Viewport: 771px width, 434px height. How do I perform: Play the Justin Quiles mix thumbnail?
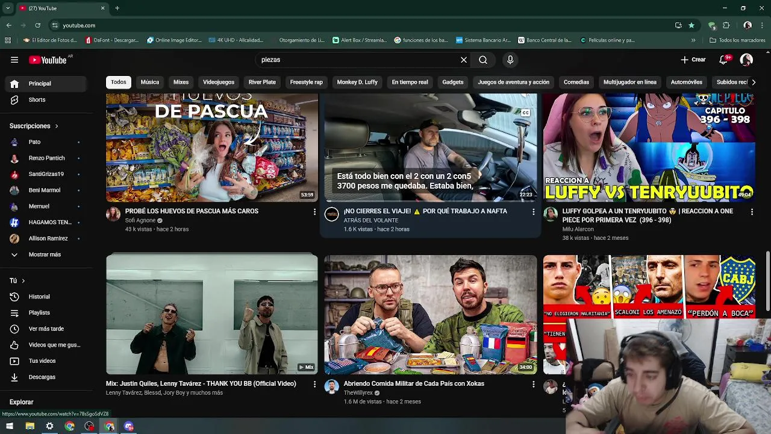click(212, 315)
